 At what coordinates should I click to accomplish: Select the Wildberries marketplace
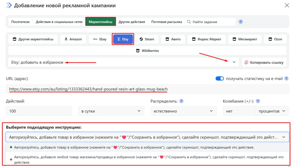147,51
